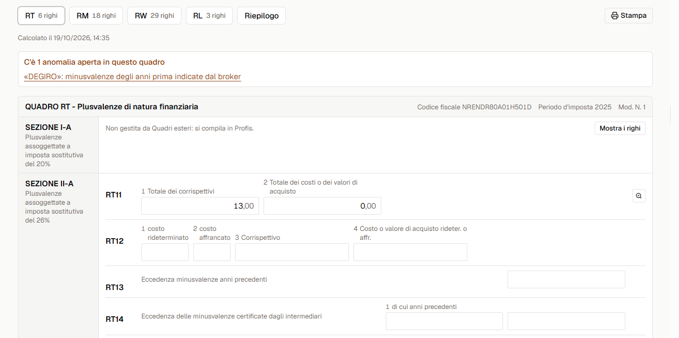Click RT11 Totale dei costi field
The width and height of the screenshot is (679, 338).
point(322,206)
